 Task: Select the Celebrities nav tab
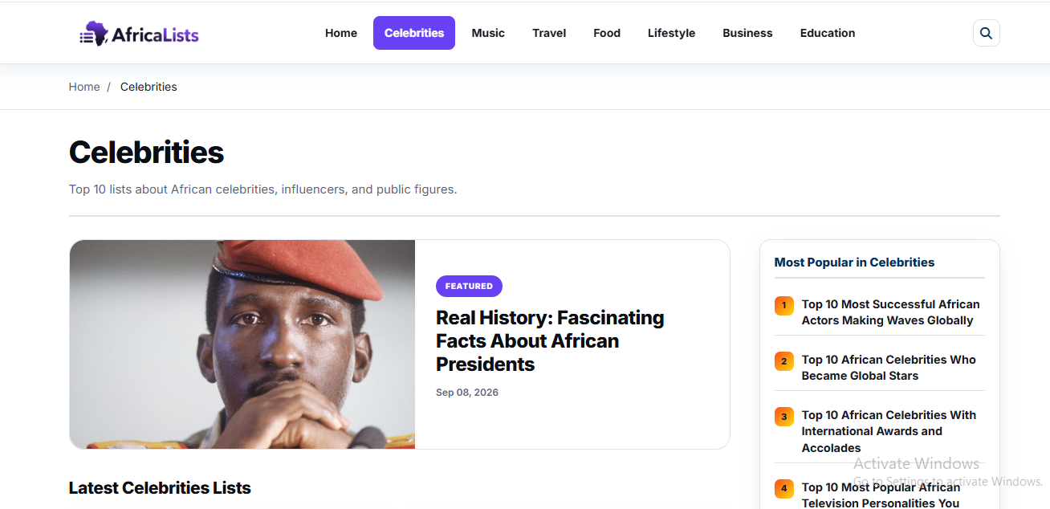tap(414, 33)
